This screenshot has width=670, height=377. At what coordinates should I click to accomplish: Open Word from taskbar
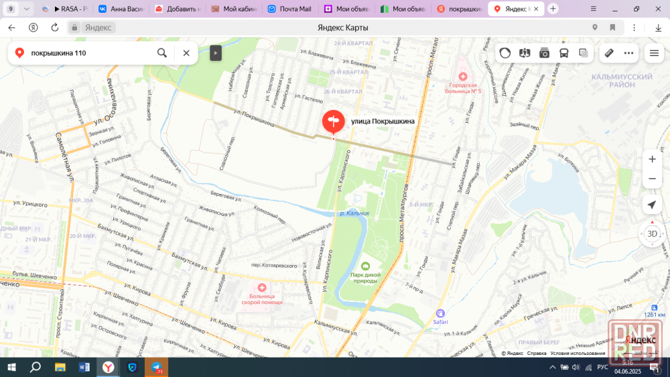pyautogui.click(x=84, y=367)
